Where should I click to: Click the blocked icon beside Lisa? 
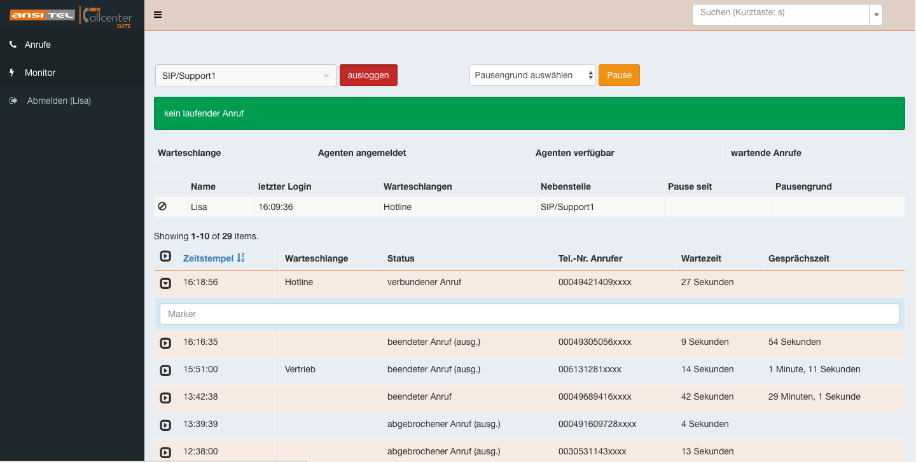pos(162,206)
